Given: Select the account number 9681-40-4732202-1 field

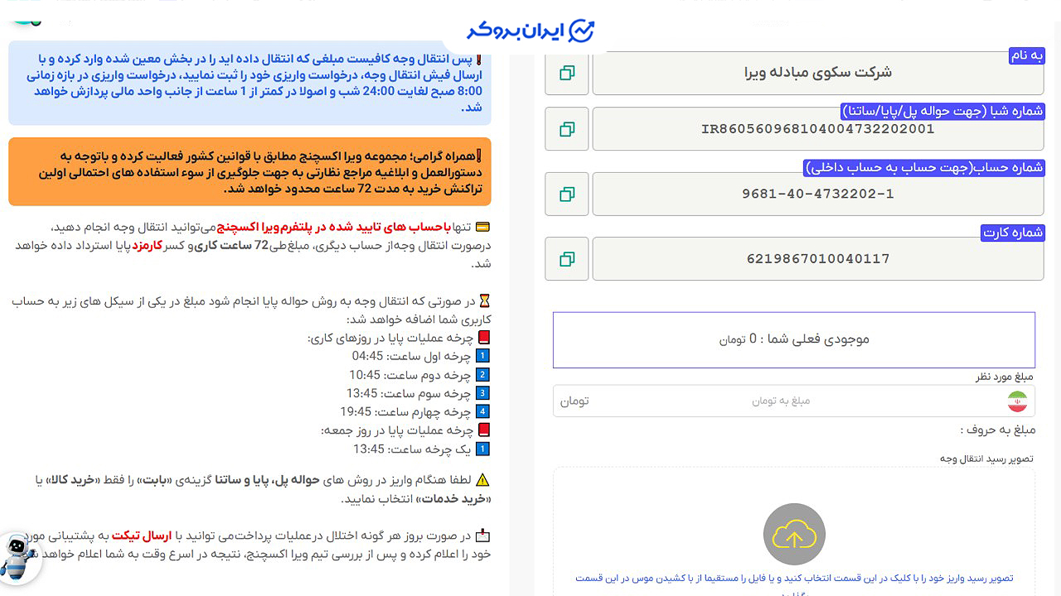Looking at the screenshot, I should pyautogui.click(x=818, y=194).
